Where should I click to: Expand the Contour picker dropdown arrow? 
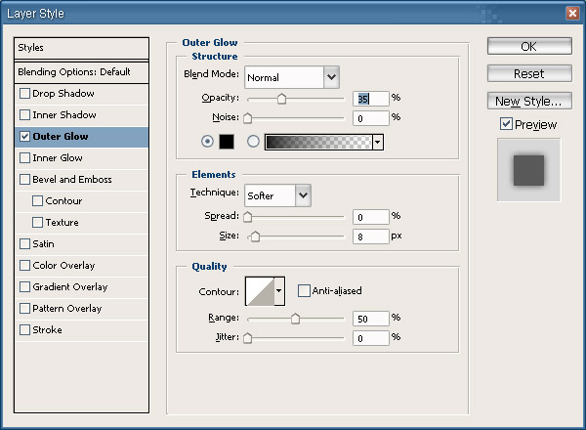(279, 290)
